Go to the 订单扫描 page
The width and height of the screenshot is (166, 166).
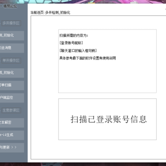pos(12,85)
